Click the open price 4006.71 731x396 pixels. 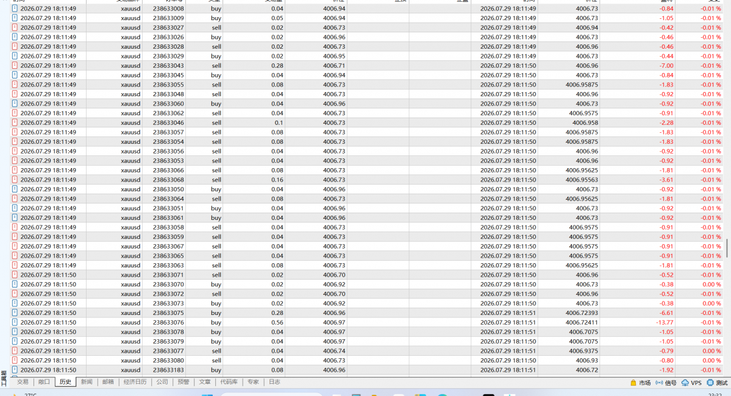tap(334, 66)
